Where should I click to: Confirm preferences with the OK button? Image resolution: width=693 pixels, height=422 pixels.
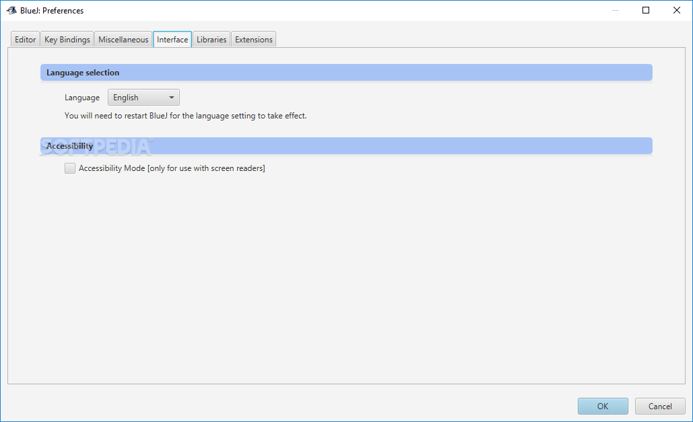pyautogui.click(x=603, y=406)
